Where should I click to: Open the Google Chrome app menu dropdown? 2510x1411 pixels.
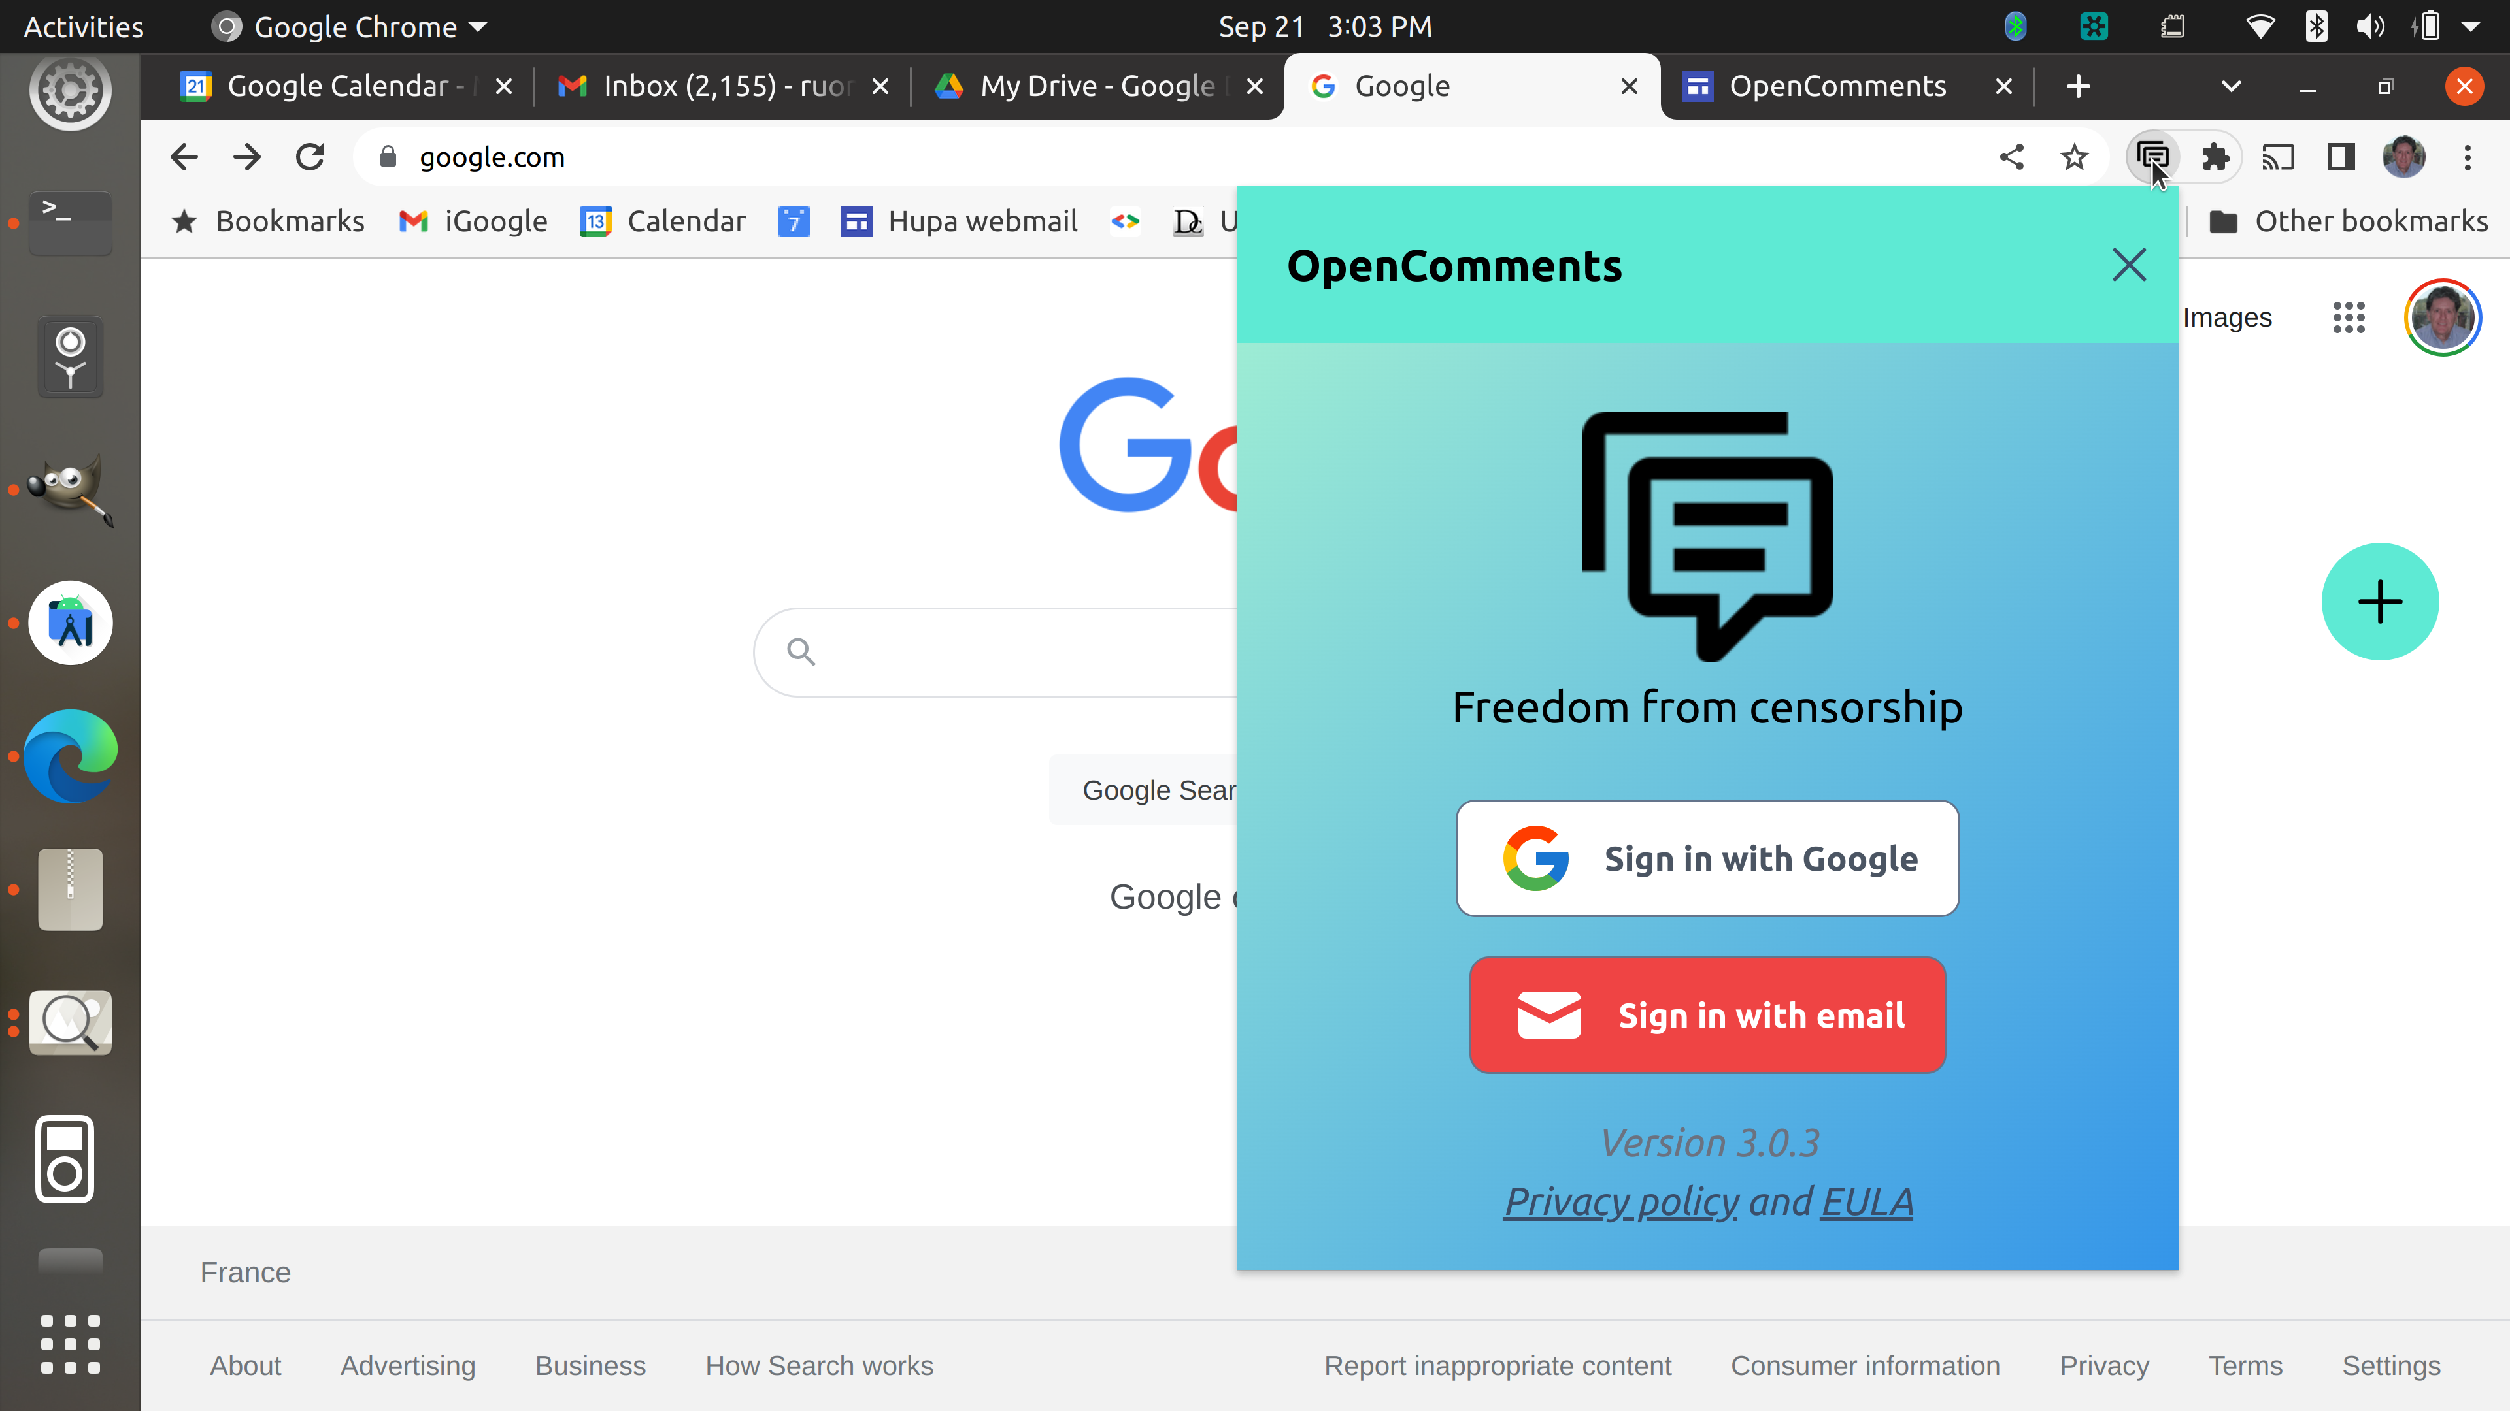349,26
